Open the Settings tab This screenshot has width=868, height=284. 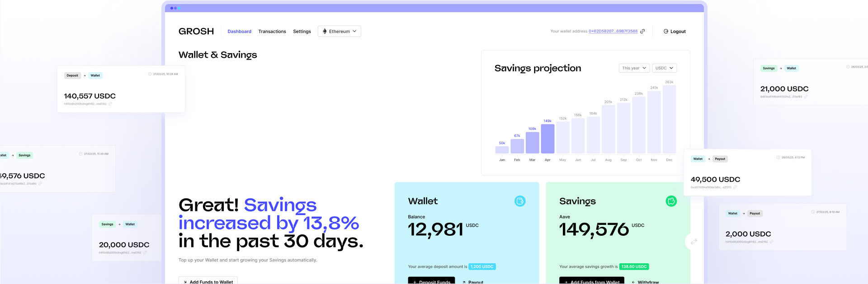(302, 32)
